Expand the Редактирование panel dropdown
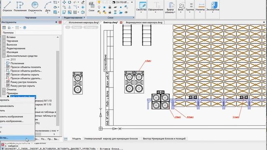 pos(84,17)
